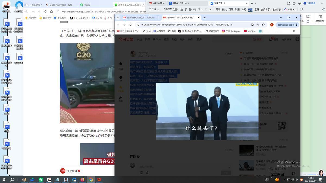Open the 新建文件夹 bookmark folder
Screen dimensions: 326x183
[x=212, y=31]
